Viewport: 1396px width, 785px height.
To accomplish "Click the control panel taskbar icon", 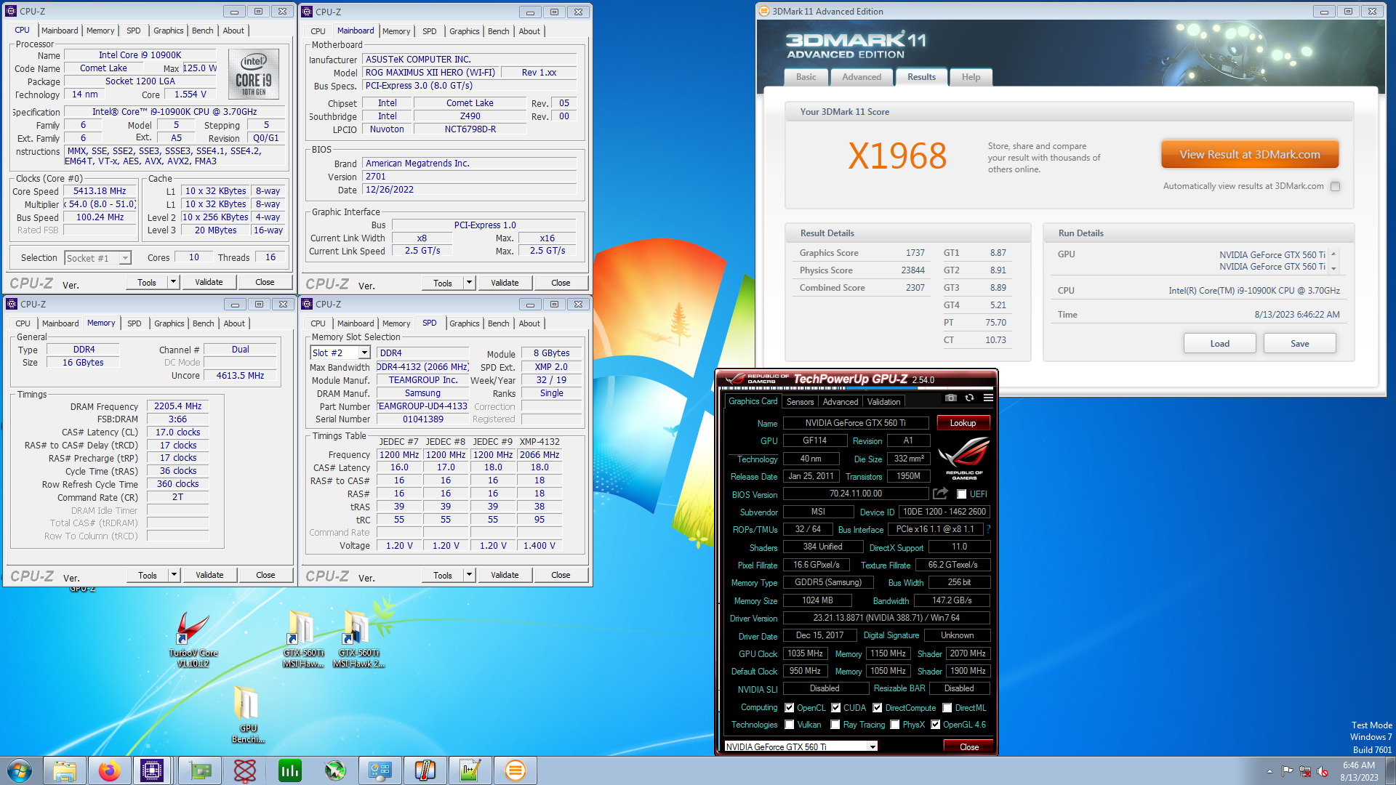I will click(x=380, y=770).
